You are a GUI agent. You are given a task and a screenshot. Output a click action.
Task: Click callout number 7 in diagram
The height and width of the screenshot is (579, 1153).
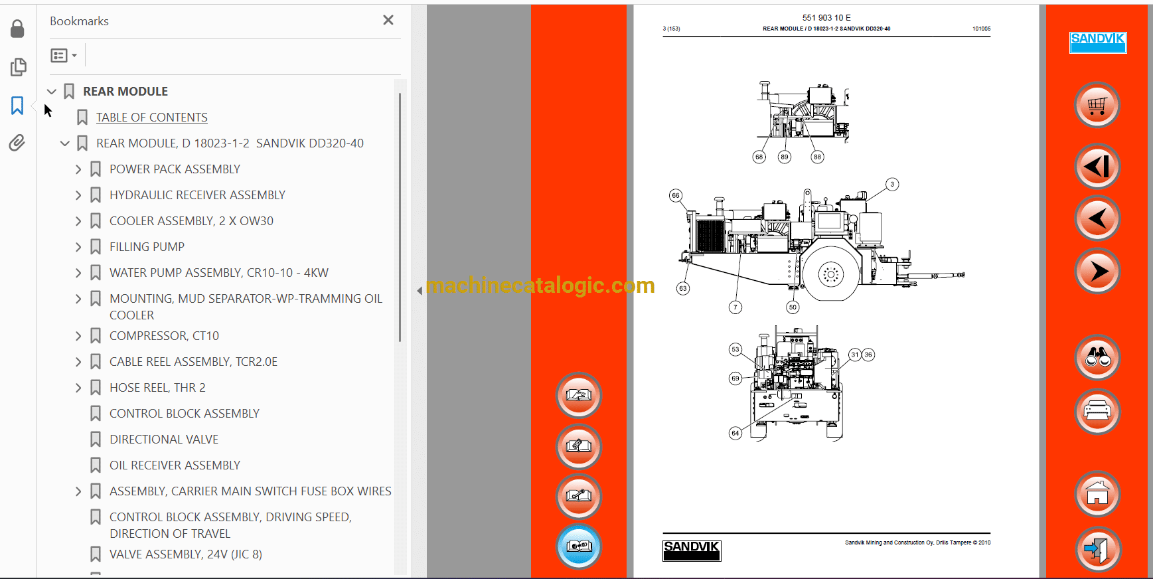[735, 307]
